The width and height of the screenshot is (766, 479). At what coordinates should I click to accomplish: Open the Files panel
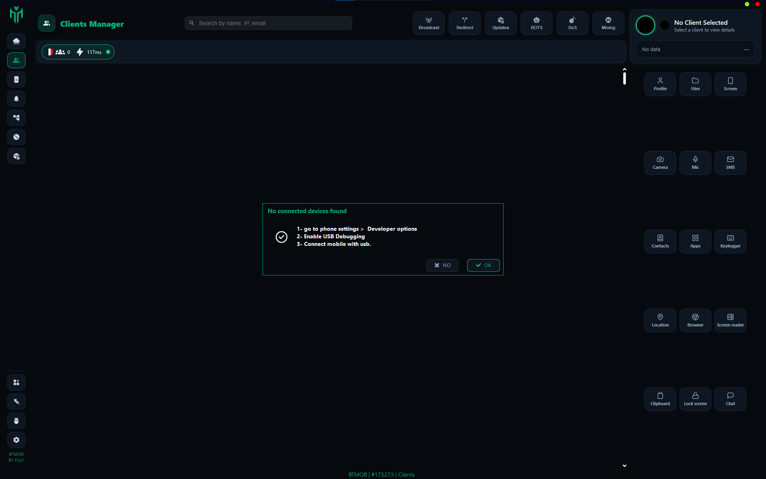click(x=695, y=84)
